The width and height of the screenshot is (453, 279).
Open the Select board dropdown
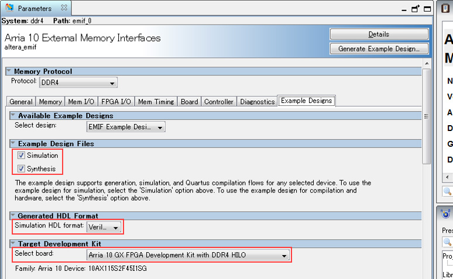pyautogui.click(x=187, y=255)
